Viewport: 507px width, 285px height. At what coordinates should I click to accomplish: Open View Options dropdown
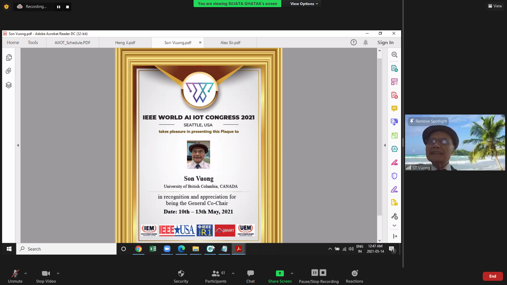304,4
